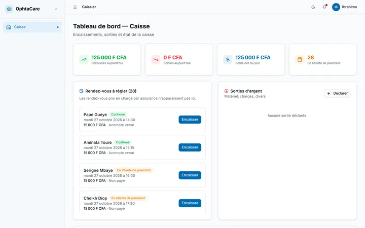Image resolution: width=365 pixels, height=228 pixels.
Task: Open the Caisse sidebar menu item
Action: pos(32,27)
